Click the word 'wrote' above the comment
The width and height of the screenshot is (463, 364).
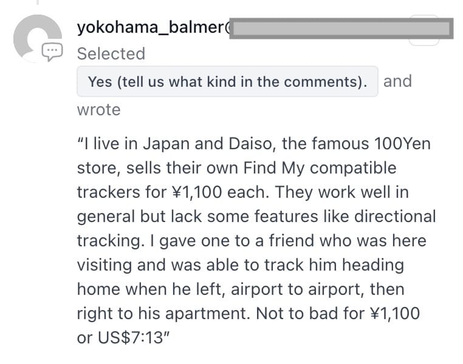[x=98, y=110]
